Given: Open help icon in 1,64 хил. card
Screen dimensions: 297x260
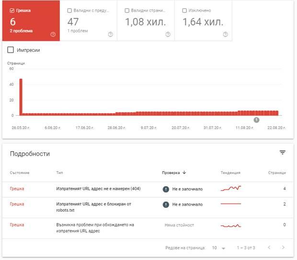Looking at the screenshot, I should (x=225, y=35).
